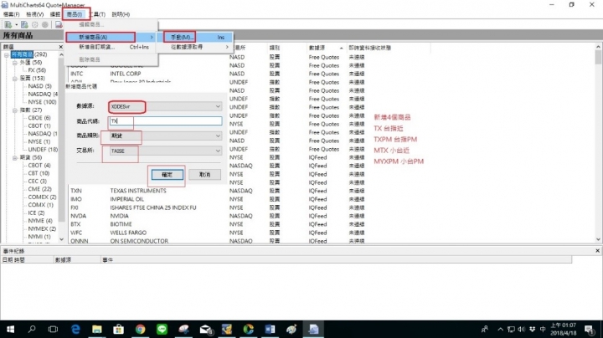Click the 確定 button in dialog

[x=167, y=175]
